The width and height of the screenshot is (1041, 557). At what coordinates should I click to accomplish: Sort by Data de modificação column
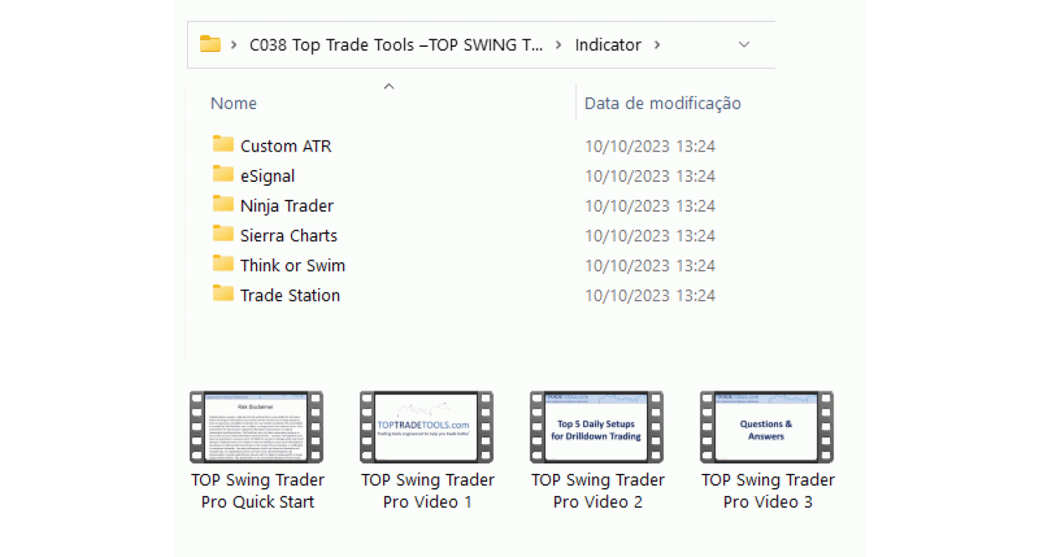pyautogui.click(x=663, y=103)
